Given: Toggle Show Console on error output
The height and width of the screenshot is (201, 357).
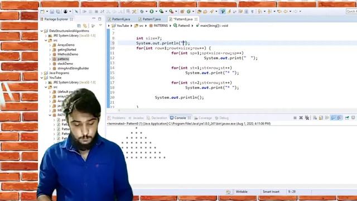Looking at the screenshot, I should 339,118.
